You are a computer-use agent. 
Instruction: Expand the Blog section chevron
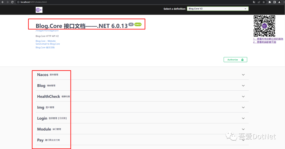tap(243, 86)
